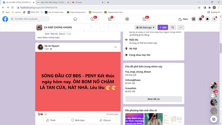Open the spreadsheet media thumbnail
Image resolution: width=222 pixels, height=125 pixels.
click(x=172, y=119)
